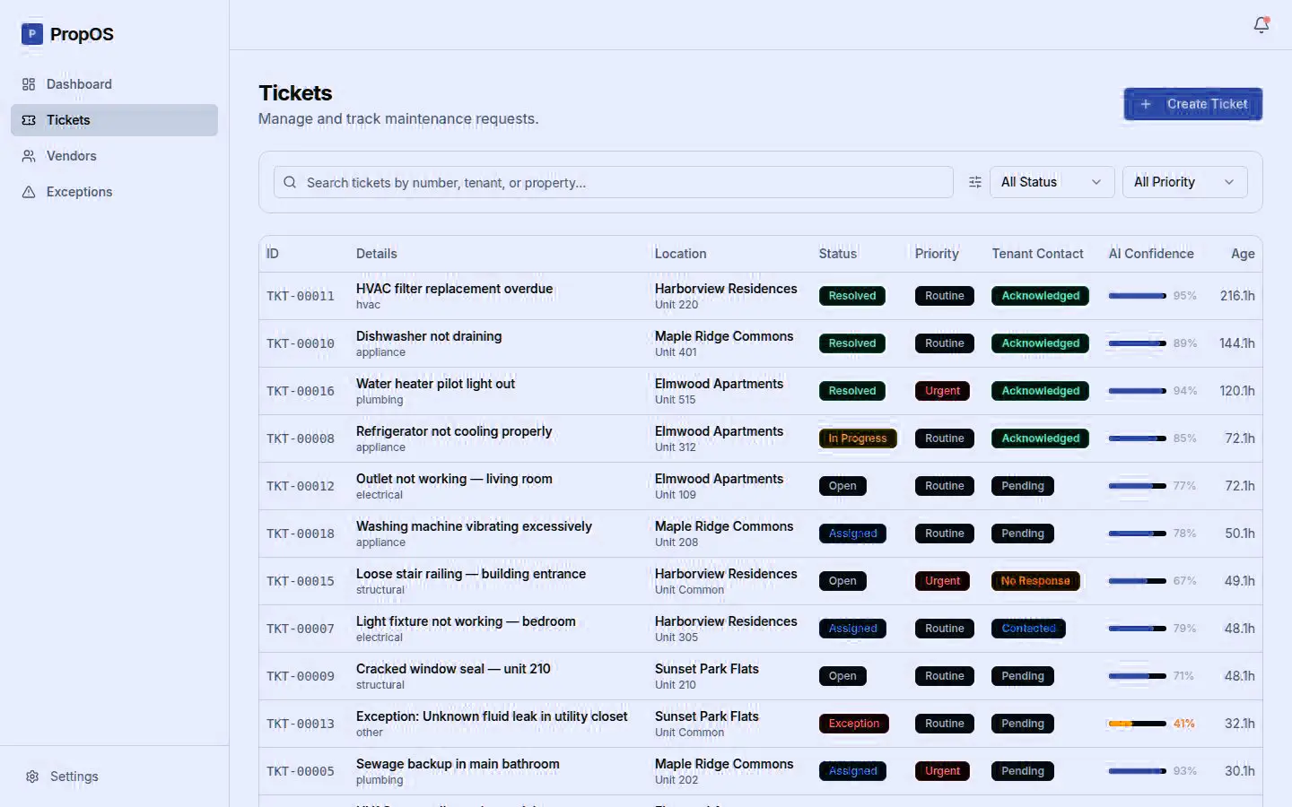Click the No Response tenant contact badge
Image resolution: width=1292 pixels, height=807 pixels.
coord(1034,581)
